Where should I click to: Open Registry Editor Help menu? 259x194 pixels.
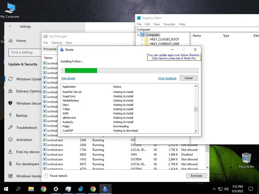[182, 24]
